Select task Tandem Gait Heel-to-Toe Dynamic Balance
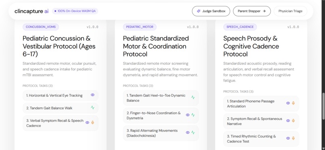The image size is (325, 150). click(x=160, y=98)
